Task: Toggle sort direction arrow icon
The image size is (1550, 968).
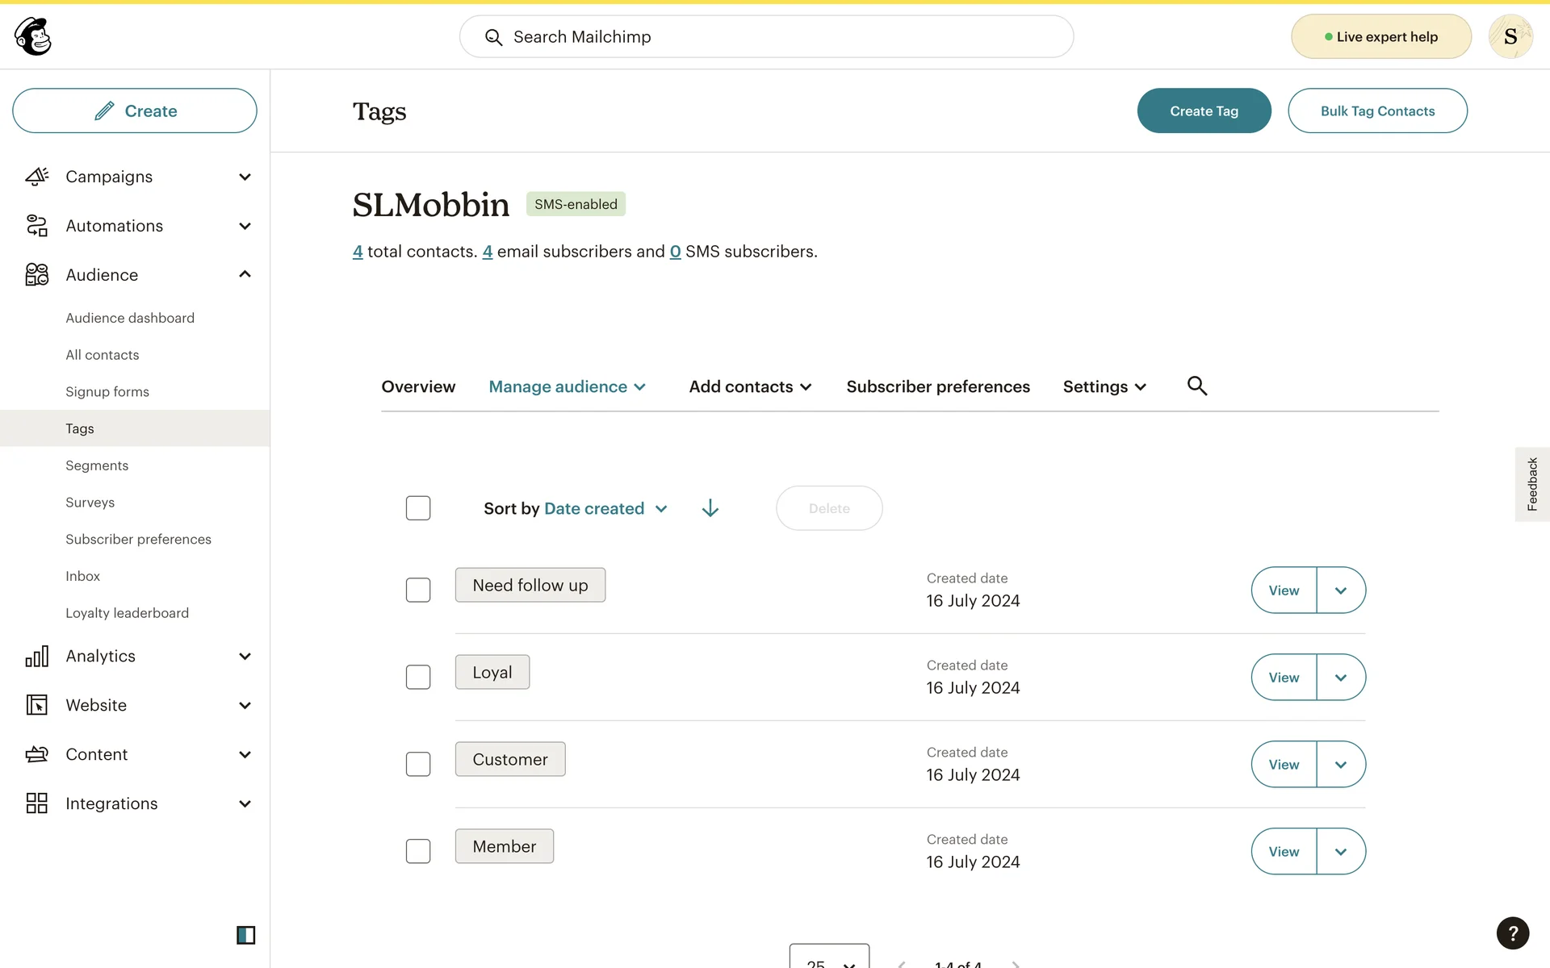Action: point(710,508)
